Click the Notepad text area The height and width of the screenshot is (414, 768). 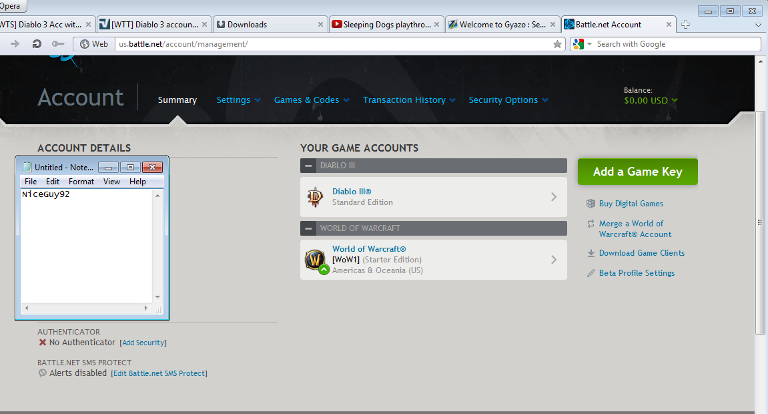tap(87, 246)
